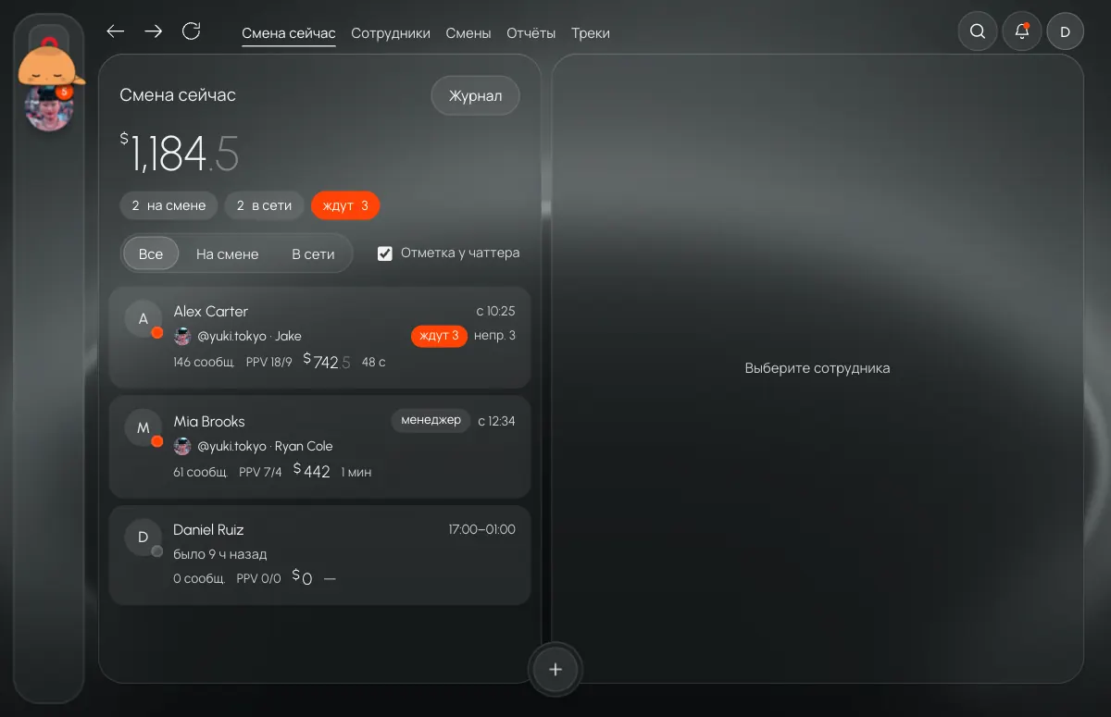The height and width of the screenshot is (717, 1111).
Task: Open search via the magnifier icon
Action: click(978, 31)
